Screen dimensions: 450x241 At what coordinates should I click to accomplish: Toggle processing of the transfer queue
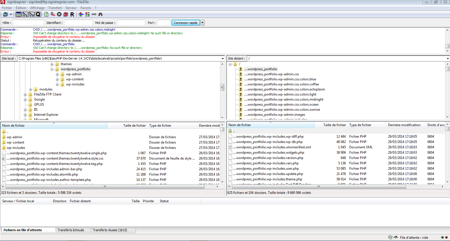(53, 14)
